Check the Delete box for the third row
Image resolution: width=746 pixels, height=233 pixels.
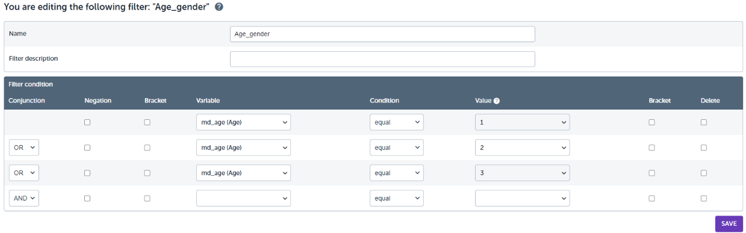point(704,173)
